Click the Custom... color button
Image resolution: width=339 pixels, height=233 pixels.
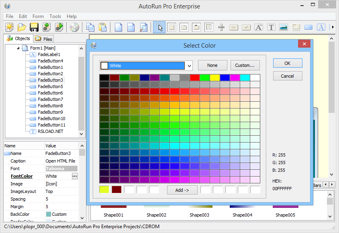pyautogui.click(x=245, y=65)
